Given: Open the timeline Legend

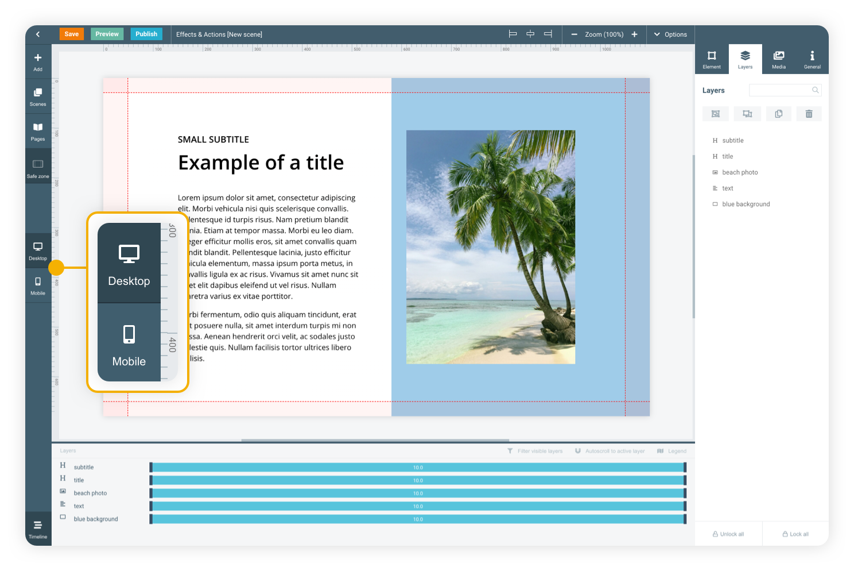Looking at the screenshot, I should tap(671, 451).
